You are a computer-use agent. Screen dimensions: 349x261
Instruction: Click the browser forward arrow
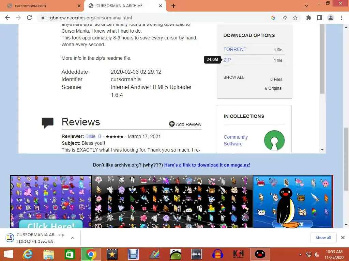tap(18, 18)
